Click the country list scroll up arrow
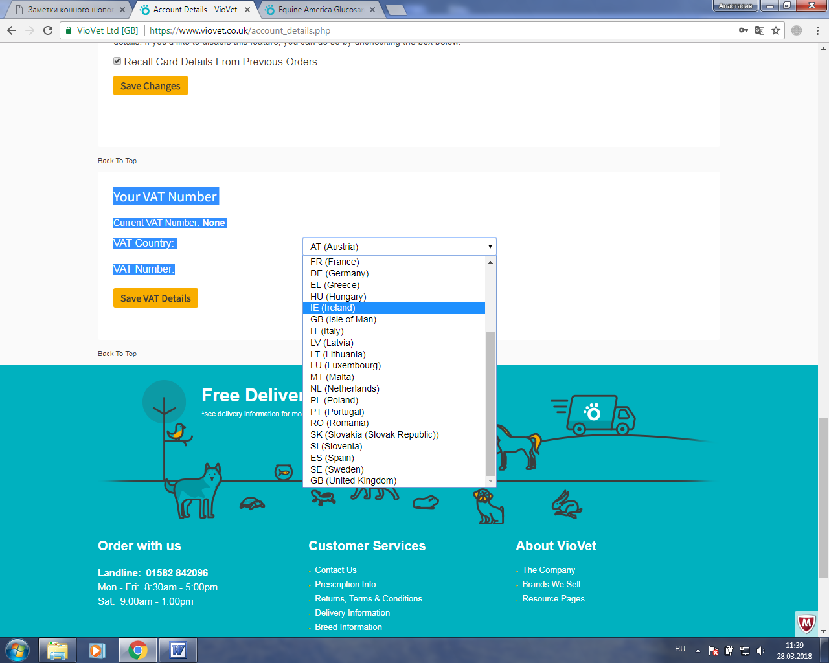The width and height of the screenshot is (829, 663). (x=490, y=262)
